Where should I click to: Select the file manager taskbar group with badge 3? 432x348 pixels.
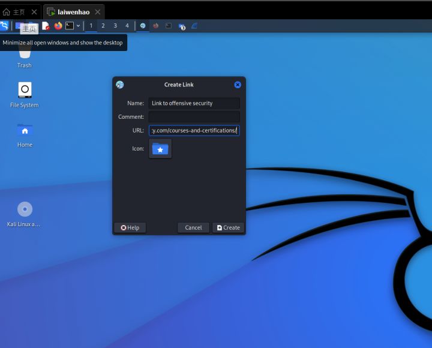pyautogui.click(x=182, y=26)
